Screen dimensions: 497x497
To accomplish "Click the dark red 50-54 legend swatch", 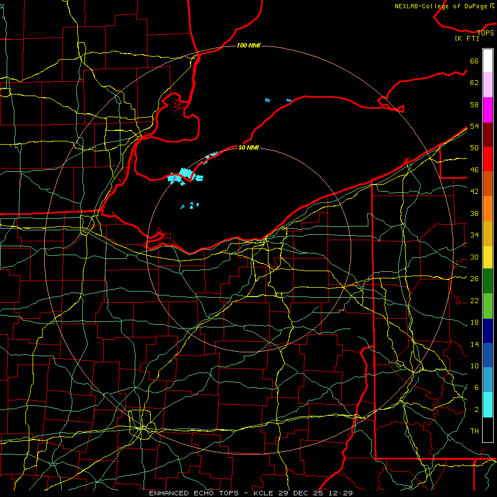I will (488, 134).
